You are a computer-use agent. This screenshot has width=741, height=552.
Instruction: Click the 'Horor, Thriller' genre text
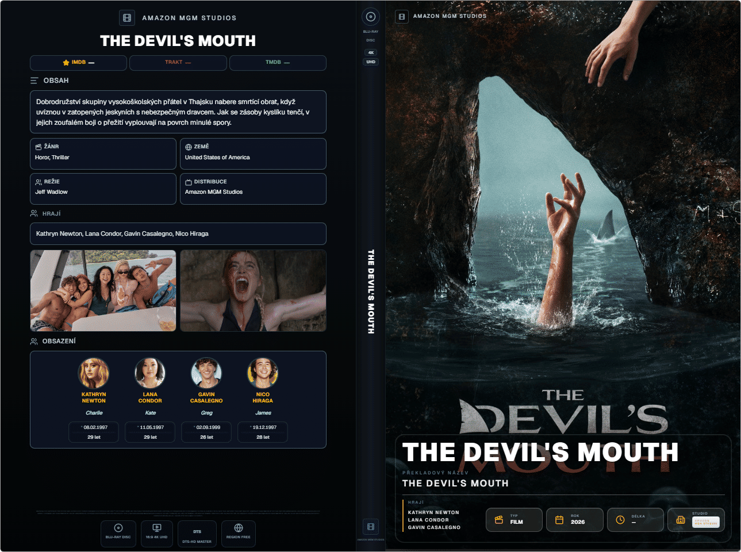52,158
